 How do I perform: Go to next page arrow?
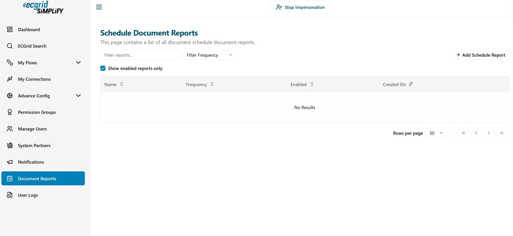click(x=488, y=133)
